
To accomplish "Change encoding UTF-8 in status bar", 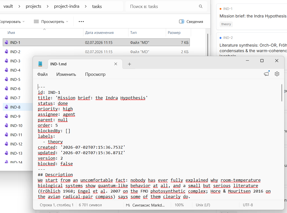I will click(x=248, y=205).
